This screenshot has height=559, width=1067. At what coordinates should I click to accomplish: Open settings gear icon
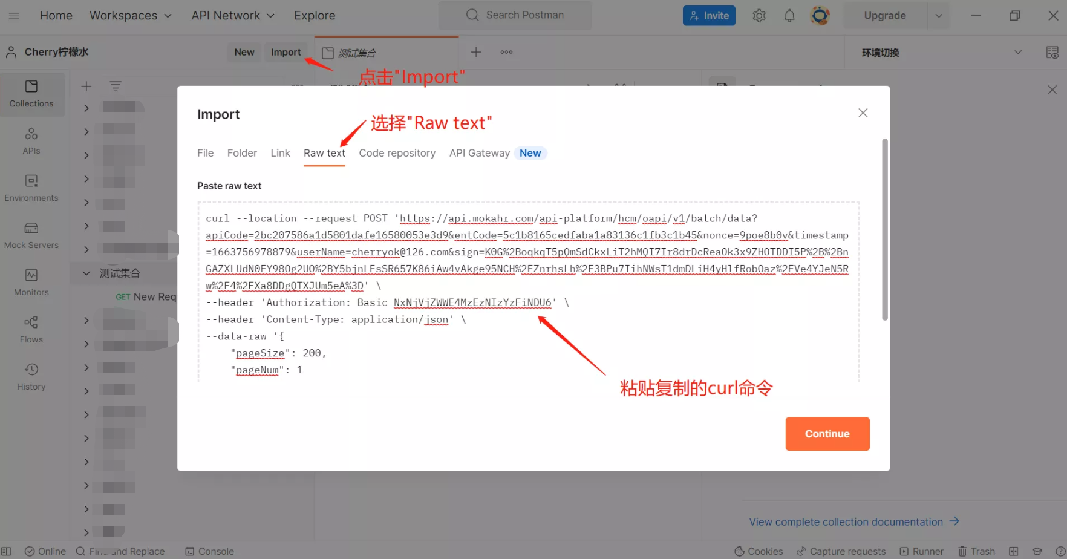coord(759,16)
